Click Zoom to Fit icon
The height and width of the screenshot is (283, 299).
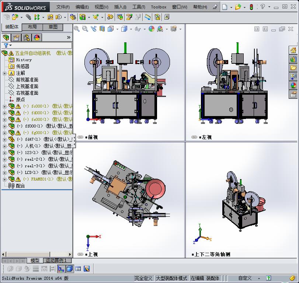[x=77, y=29]
